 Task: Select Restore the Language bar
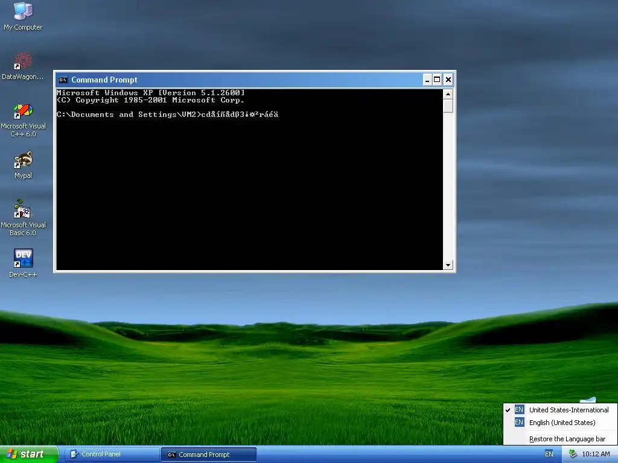pos(560,439)
